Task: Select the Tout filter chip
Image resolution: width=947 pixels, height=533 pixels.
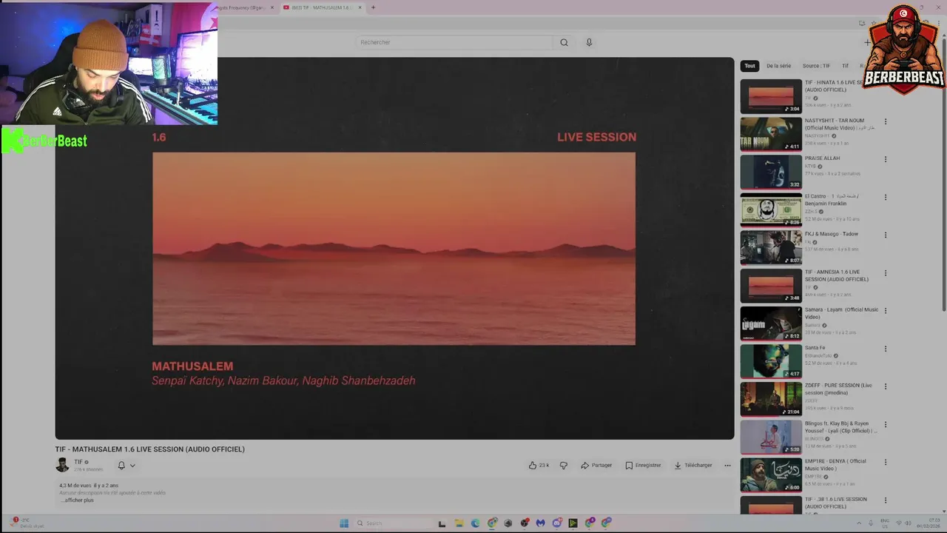Action: click(749, 66)
